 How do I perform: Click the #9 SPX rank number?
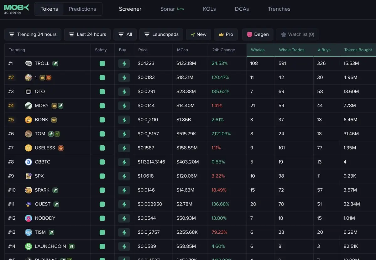click(x=11, y=176)
